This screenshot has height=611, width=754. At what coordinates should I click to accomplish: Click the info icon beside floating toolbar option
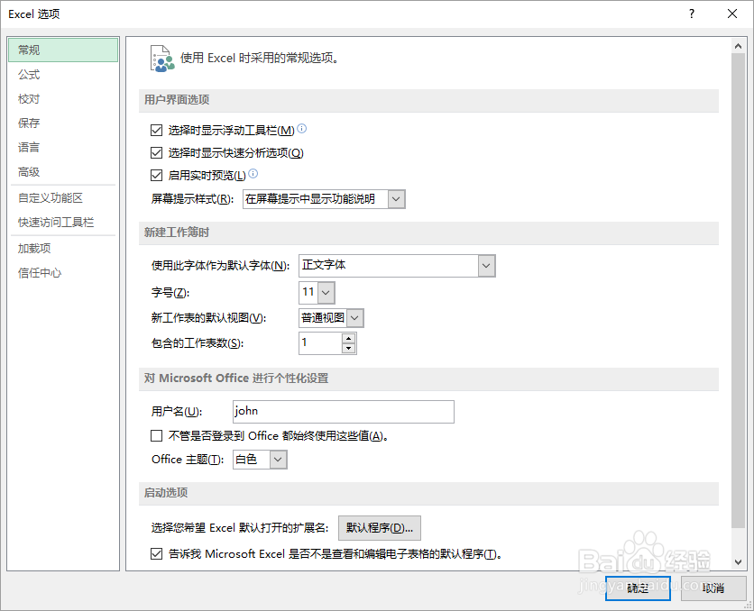[301, 128]
